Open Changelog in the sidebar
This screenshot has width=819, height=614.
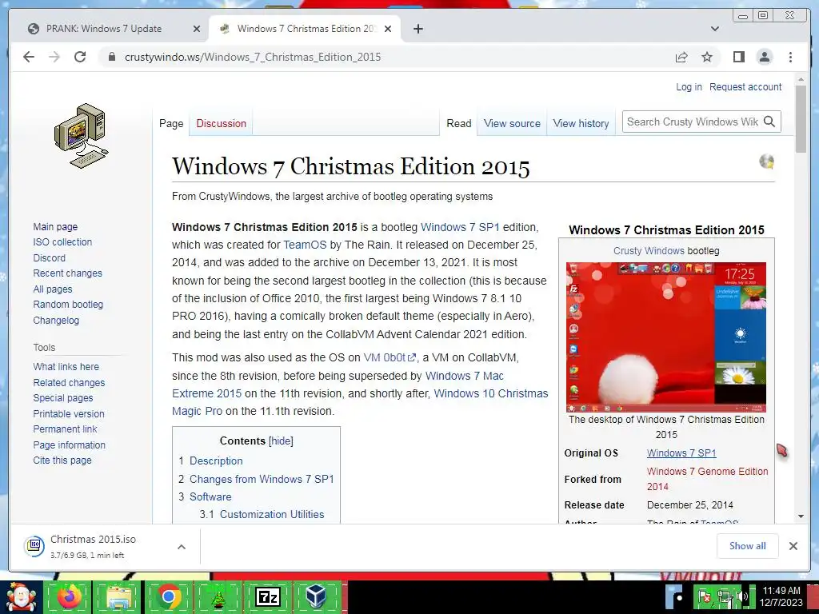56,320
